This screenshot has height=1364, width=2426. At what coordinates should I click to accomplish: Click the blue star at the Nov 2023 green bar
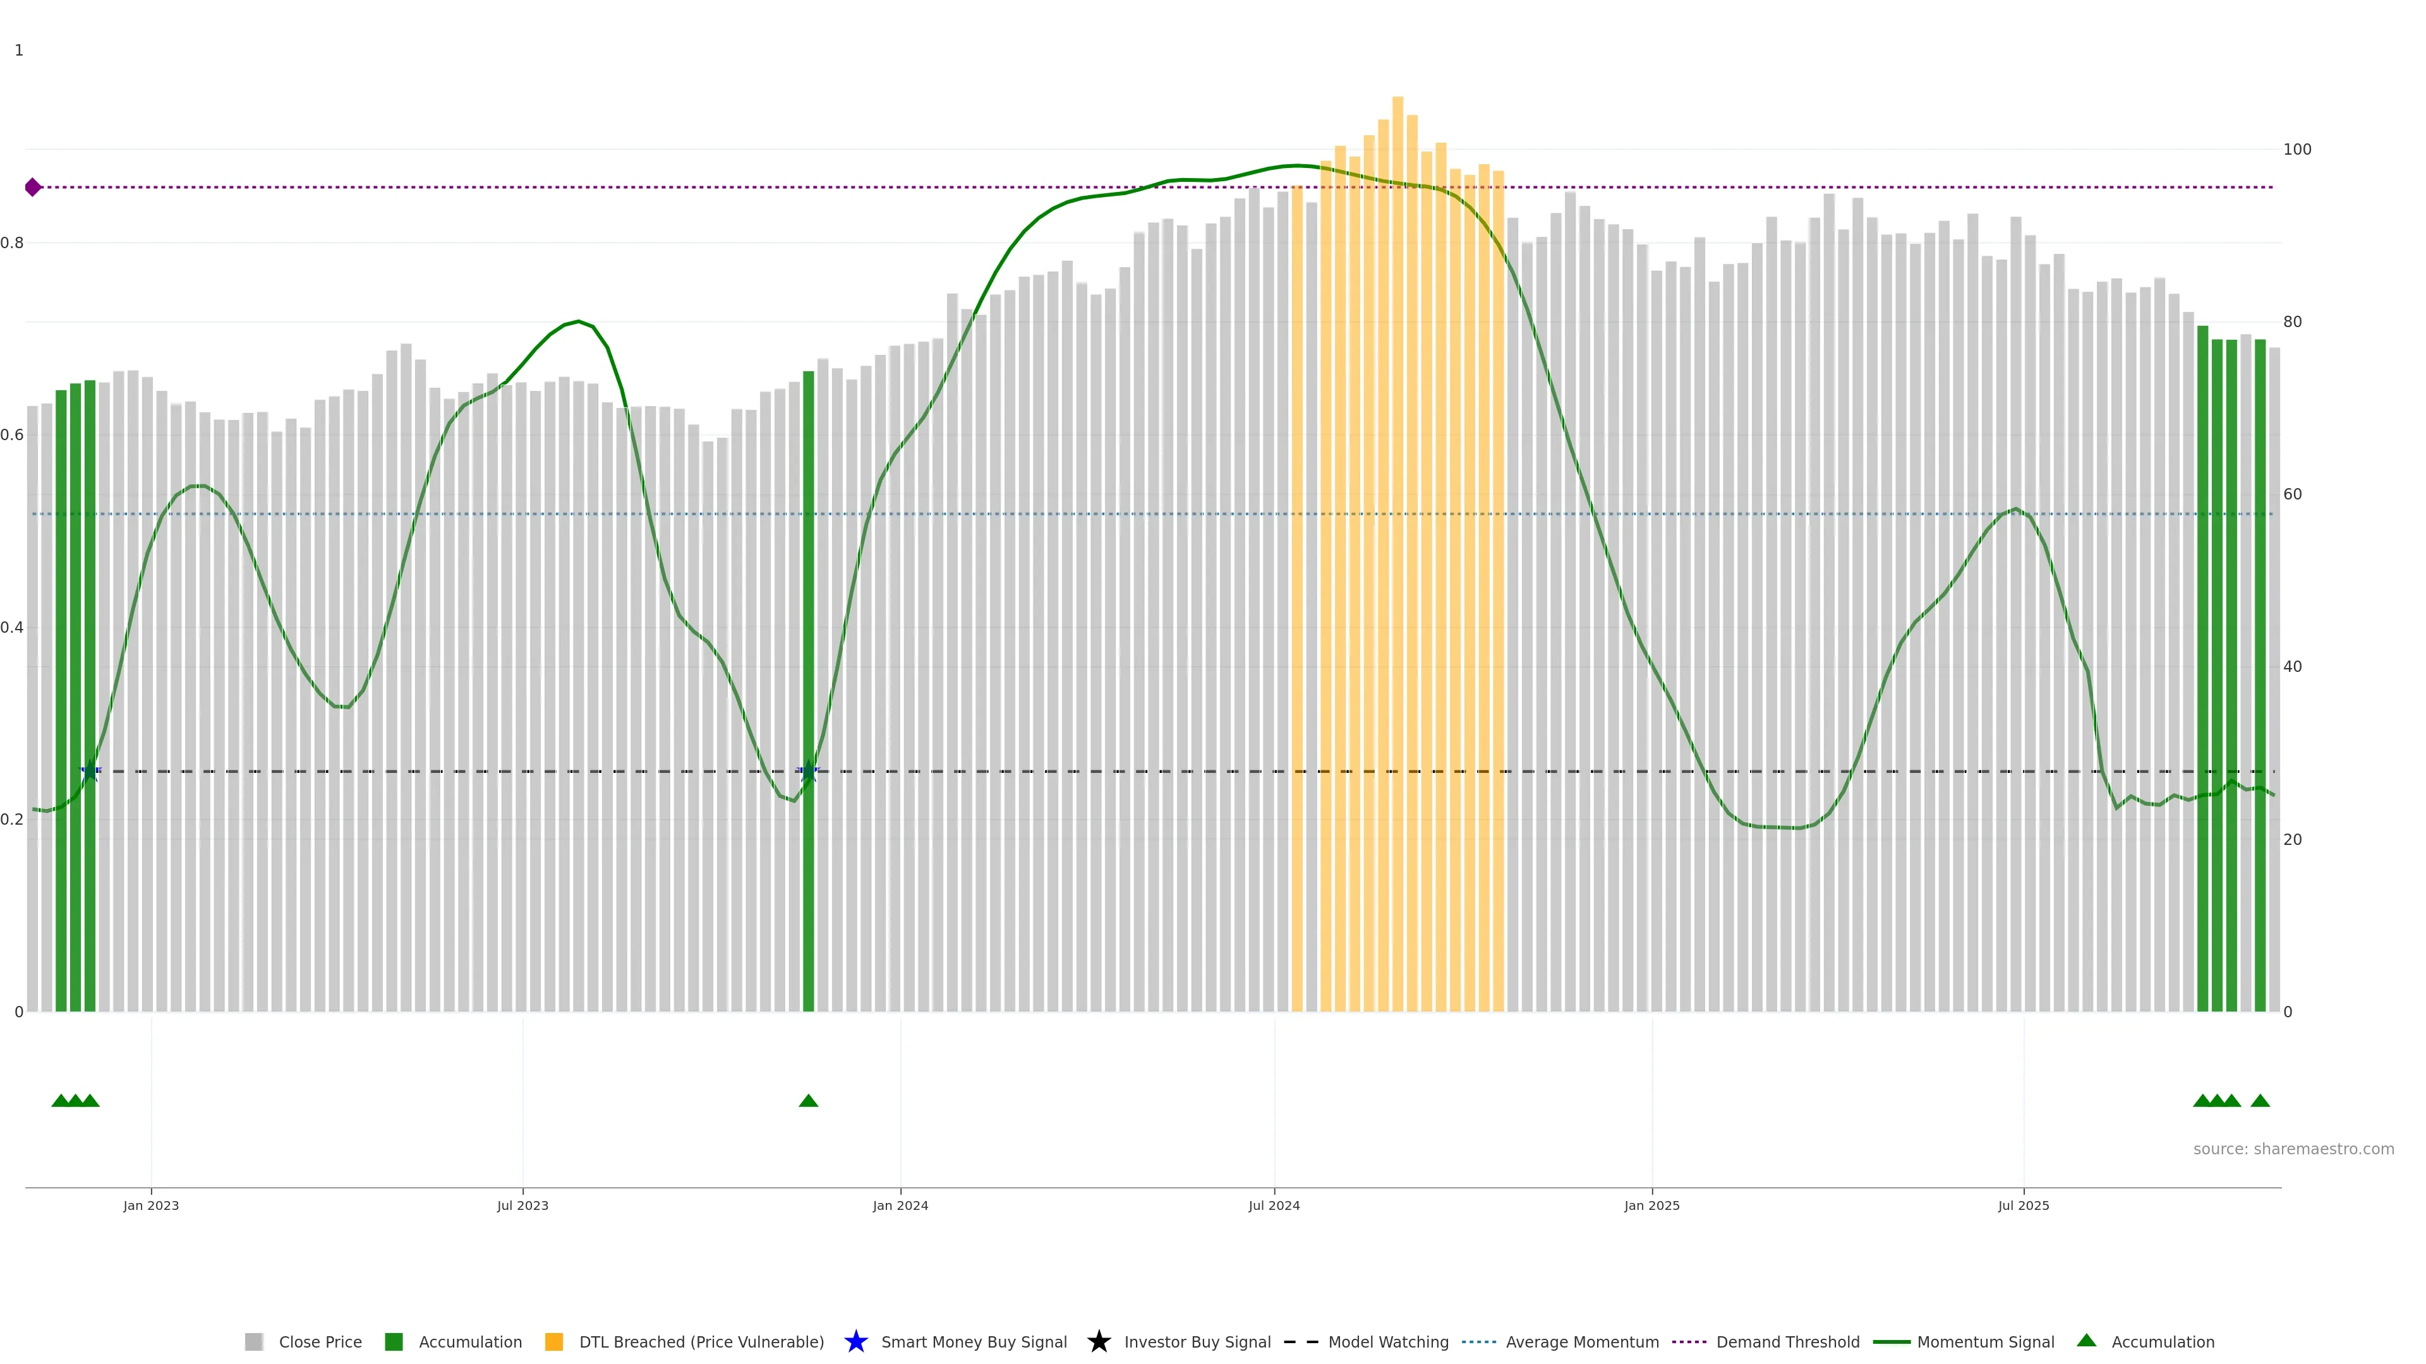point(808,772)
